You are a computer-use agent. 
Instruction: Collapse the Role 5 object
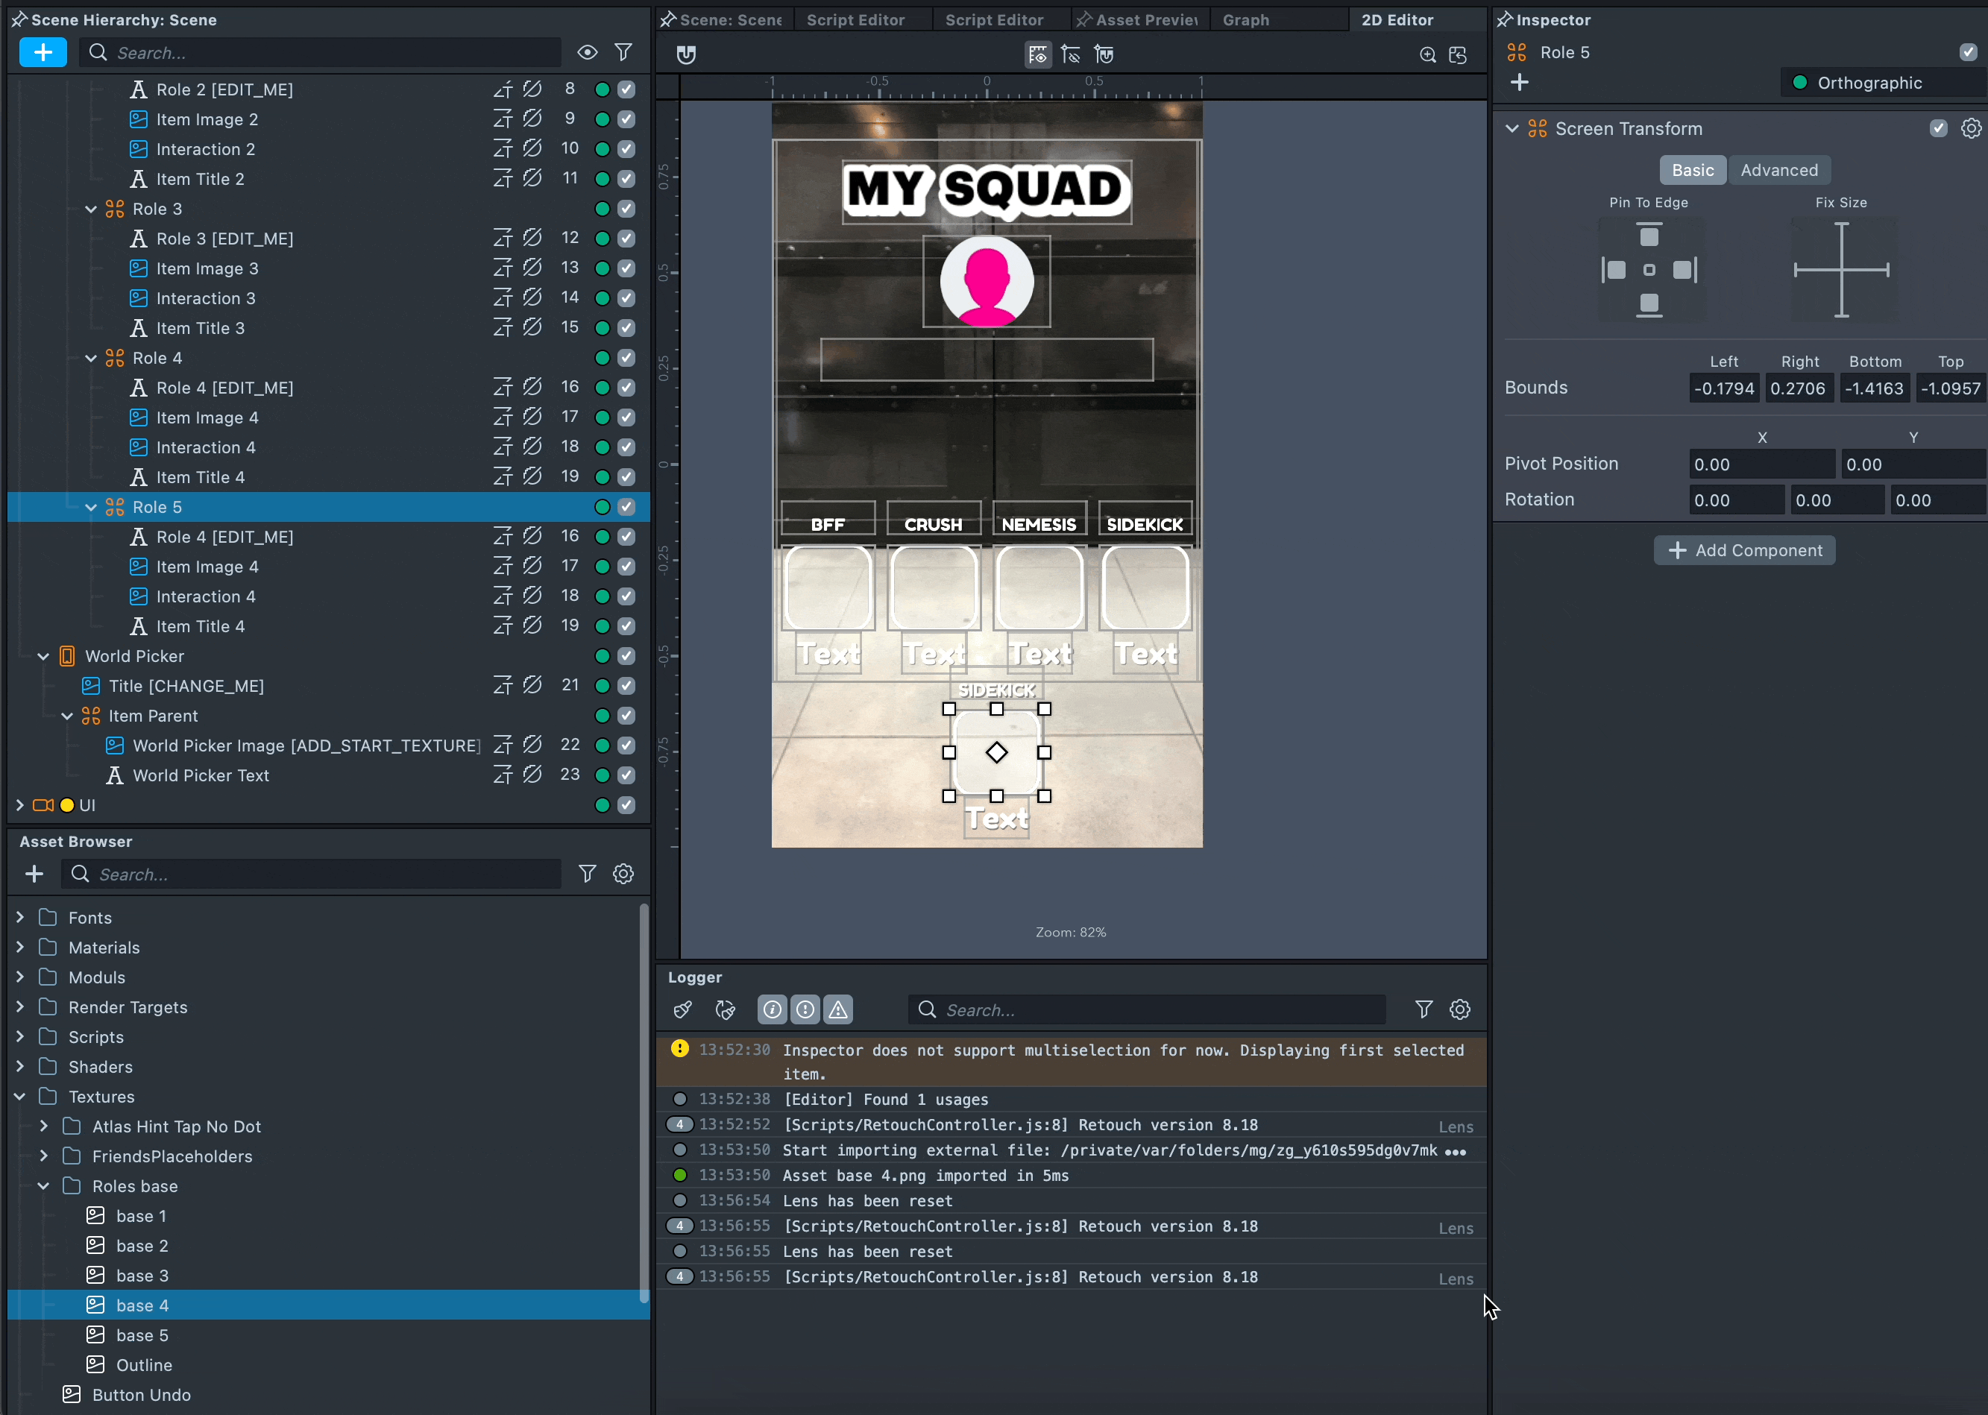coord(91,507)
